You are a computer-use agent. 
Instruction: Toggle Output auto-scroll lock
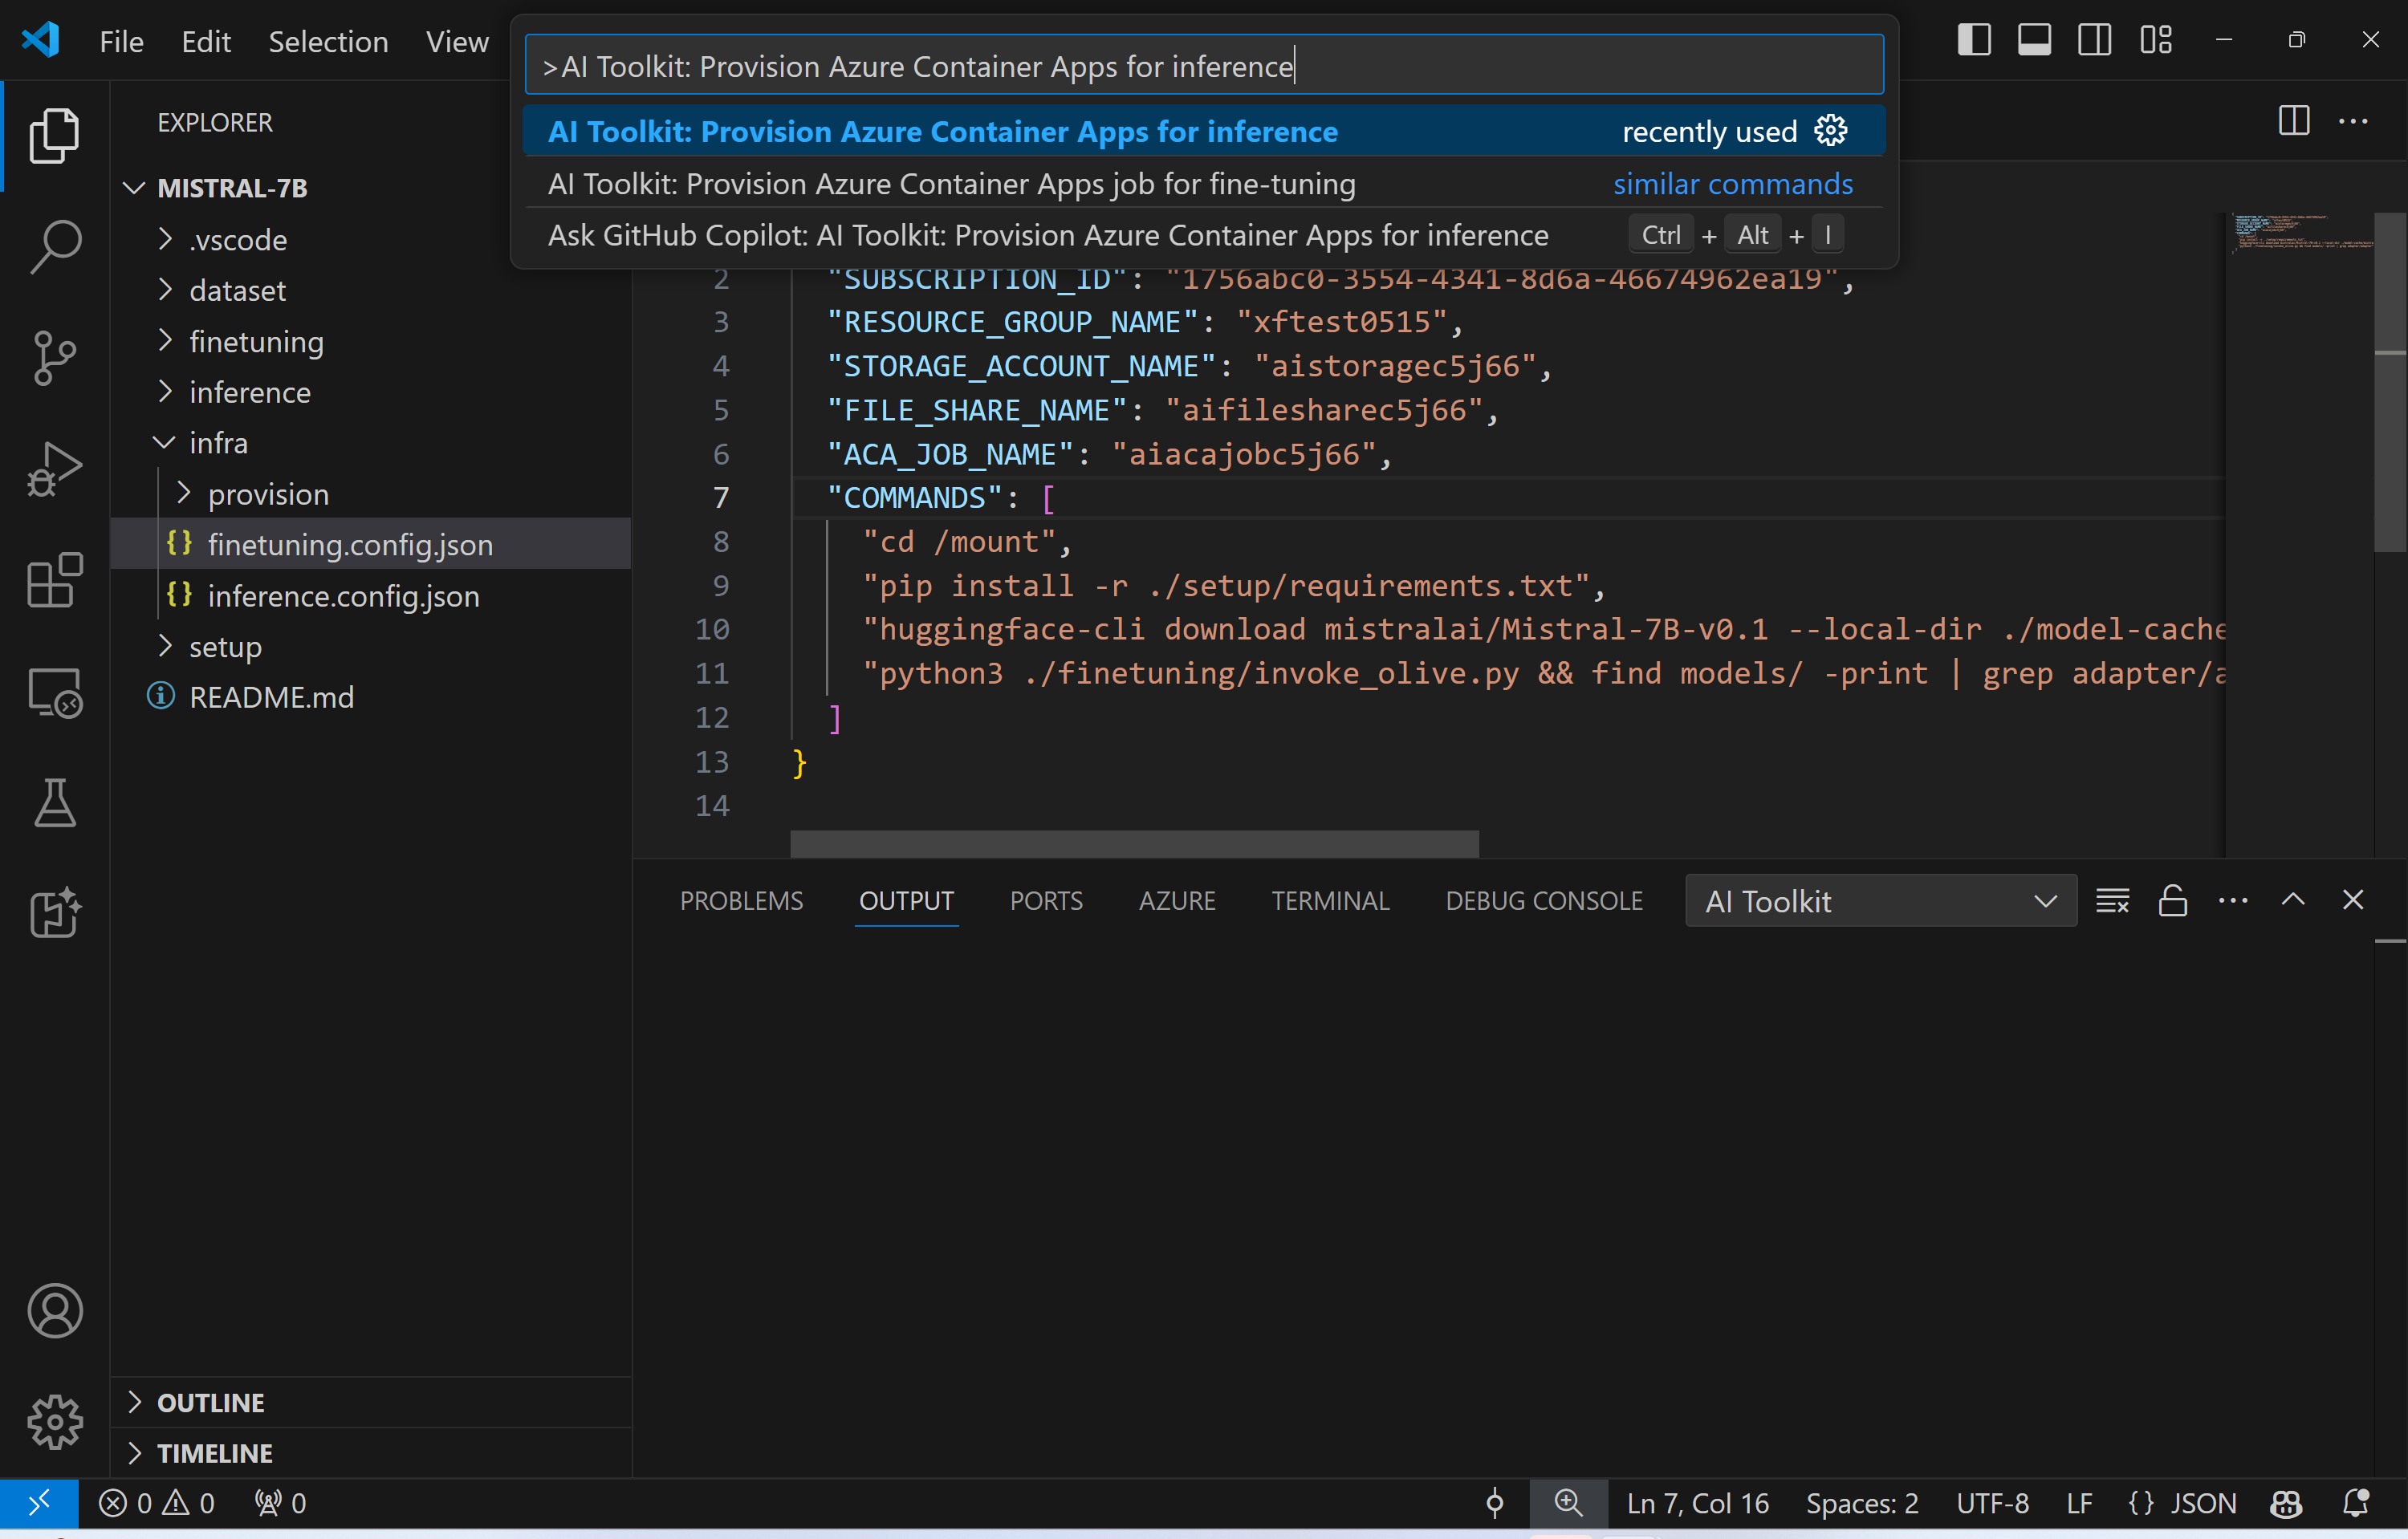pyautogui.click(x=2172, y=900)
